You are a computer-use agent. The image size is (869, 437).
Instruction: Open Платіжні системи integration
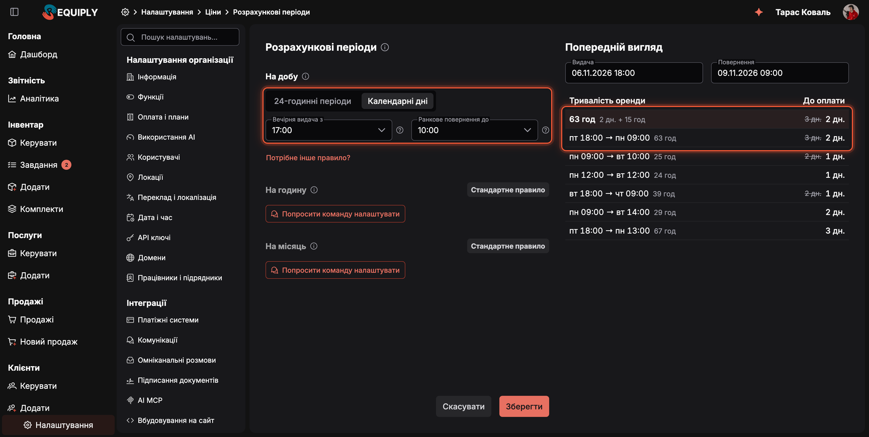pos(162,320)
